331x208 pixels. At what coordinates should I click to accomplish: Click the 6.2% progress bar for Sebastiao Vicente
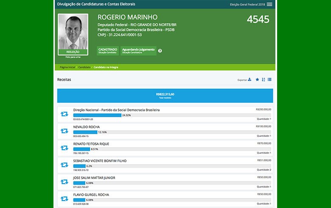(172, 166)
